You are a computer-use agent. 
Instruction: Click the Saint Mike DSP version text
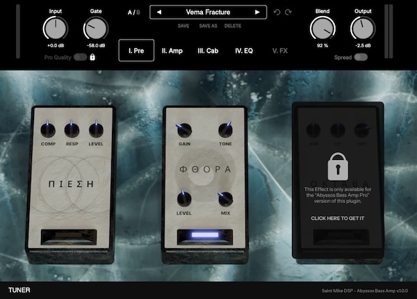[x=365, y=291]
